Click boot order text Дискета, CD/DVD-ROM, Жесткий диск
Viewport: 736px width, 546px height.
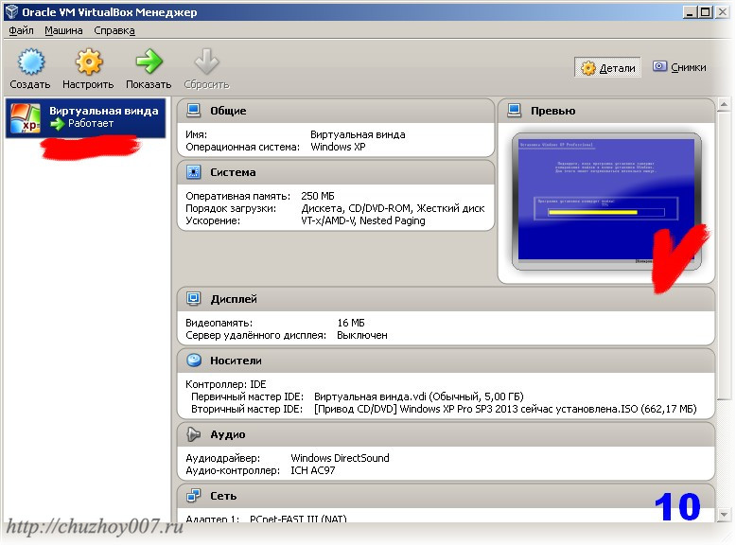393,208
